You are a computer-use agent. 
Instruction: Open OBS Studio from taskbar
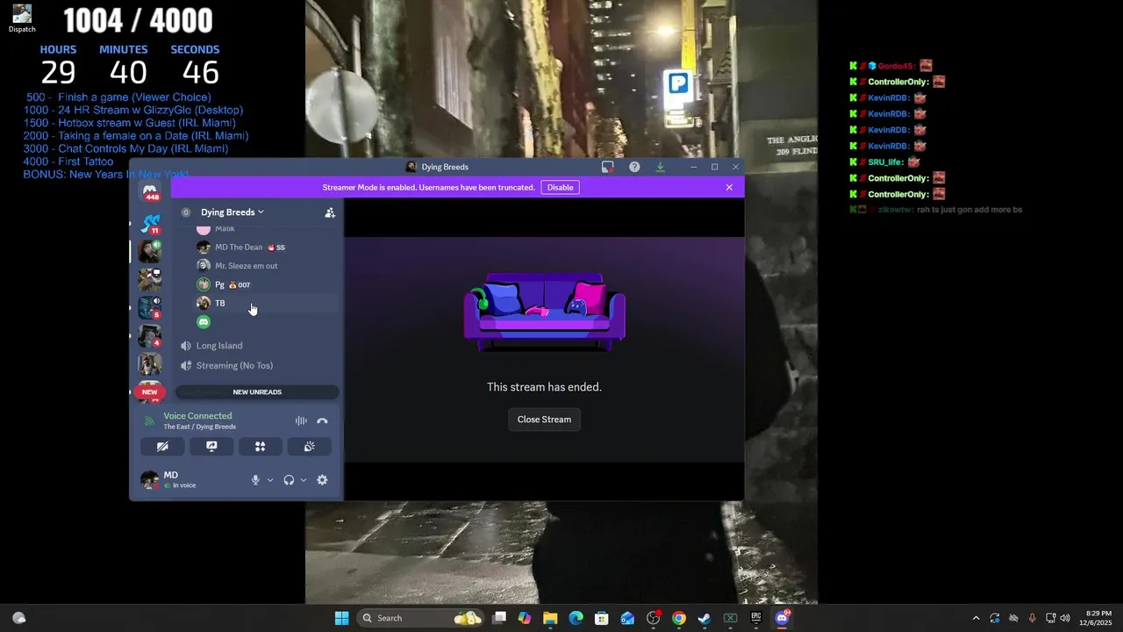pyautogui.click(x=653, y=618)
